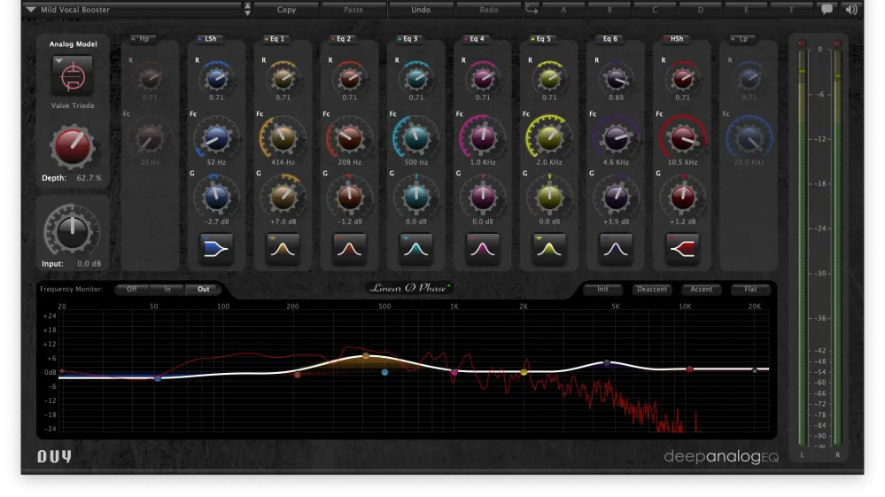The image size is (885, 497).
Task: Select snapshot slot C
Action: click(x=655, y=10)
